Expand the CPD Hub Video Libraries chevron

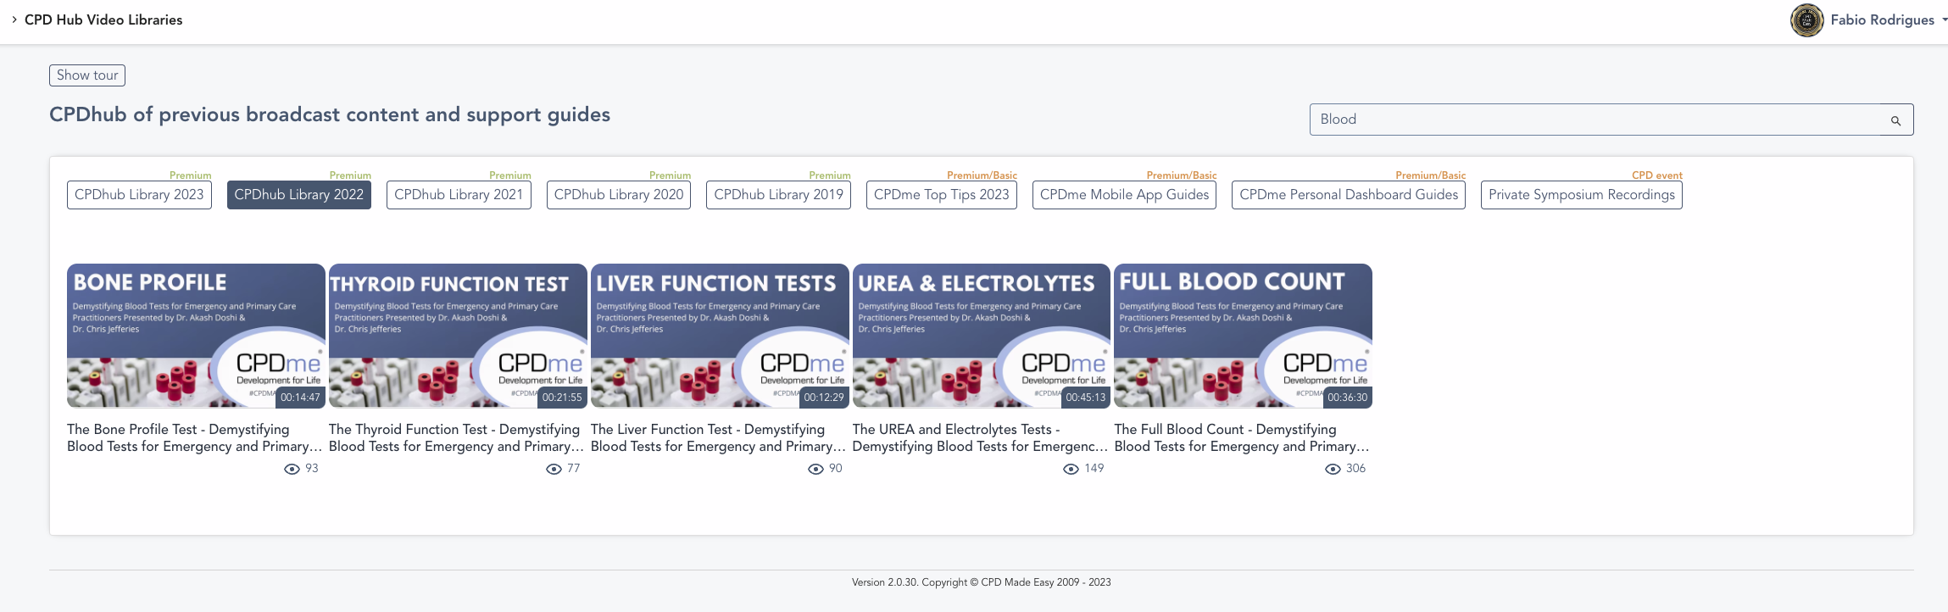pos(14,19)
